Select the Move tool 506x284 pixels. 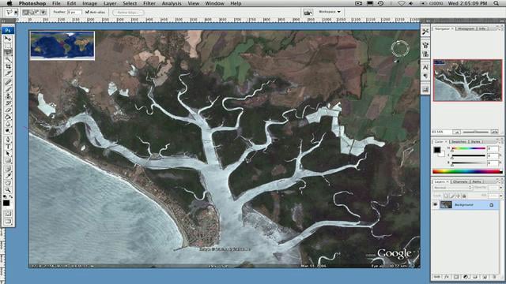click(8, 39)
